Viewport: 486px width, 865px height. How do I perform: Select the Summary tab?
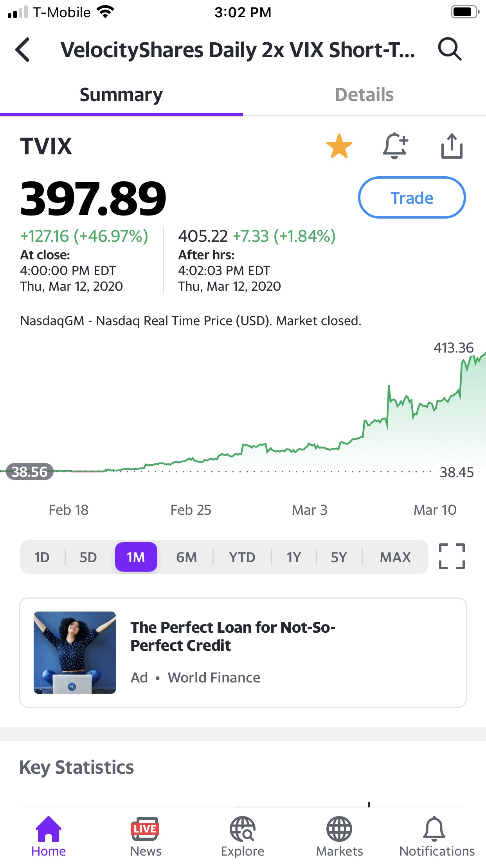[121, 95]
